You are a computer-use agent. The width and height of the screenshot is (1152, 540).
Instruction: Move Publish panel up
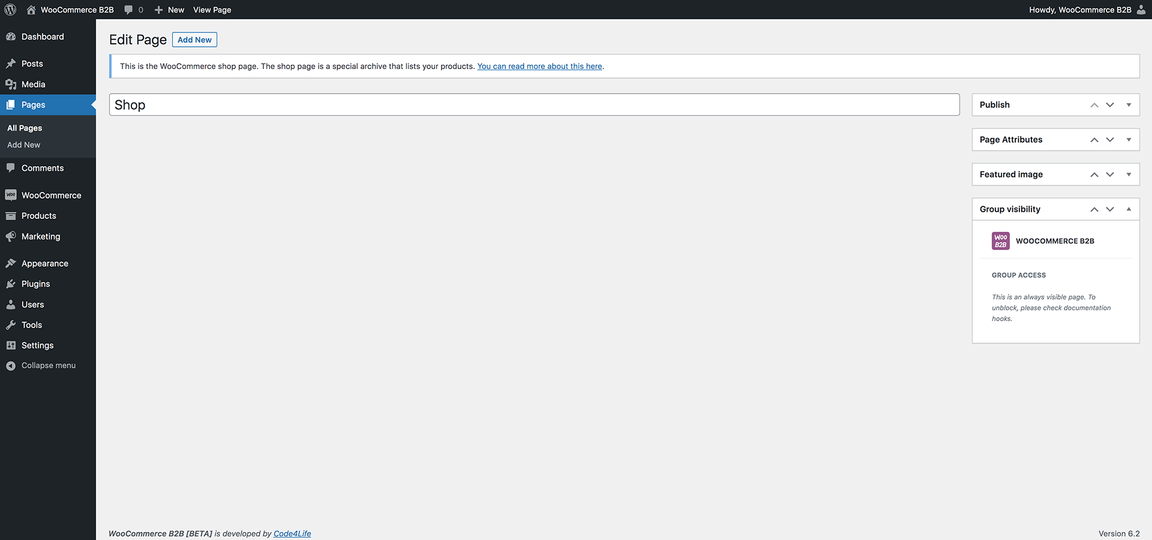(x=1094, y=105)
